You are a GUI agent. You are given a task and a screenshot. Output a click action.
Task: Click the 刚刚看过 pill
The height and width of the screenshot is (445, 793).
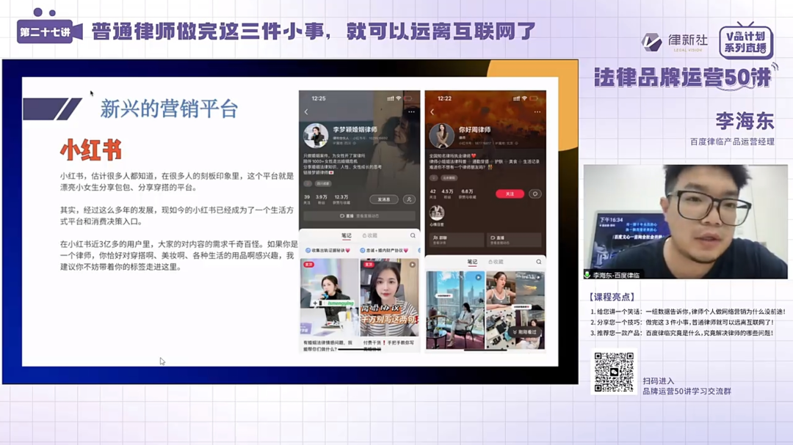(524, 332)
